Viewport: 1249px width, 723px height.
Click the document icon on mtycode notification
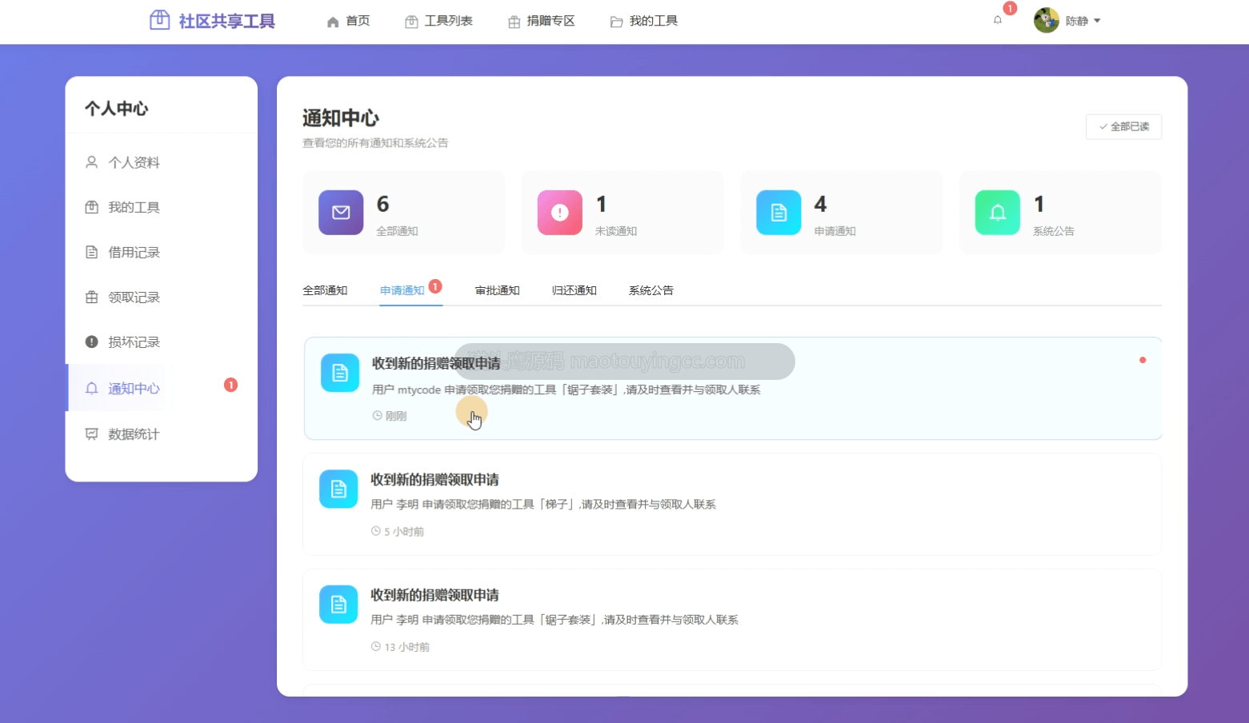pyautogui.click(x=340, y=373)
